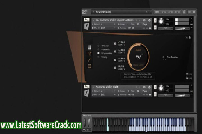202x134 pixels.
Task: Click the lower DFT icon
Action: coord(189,78)
